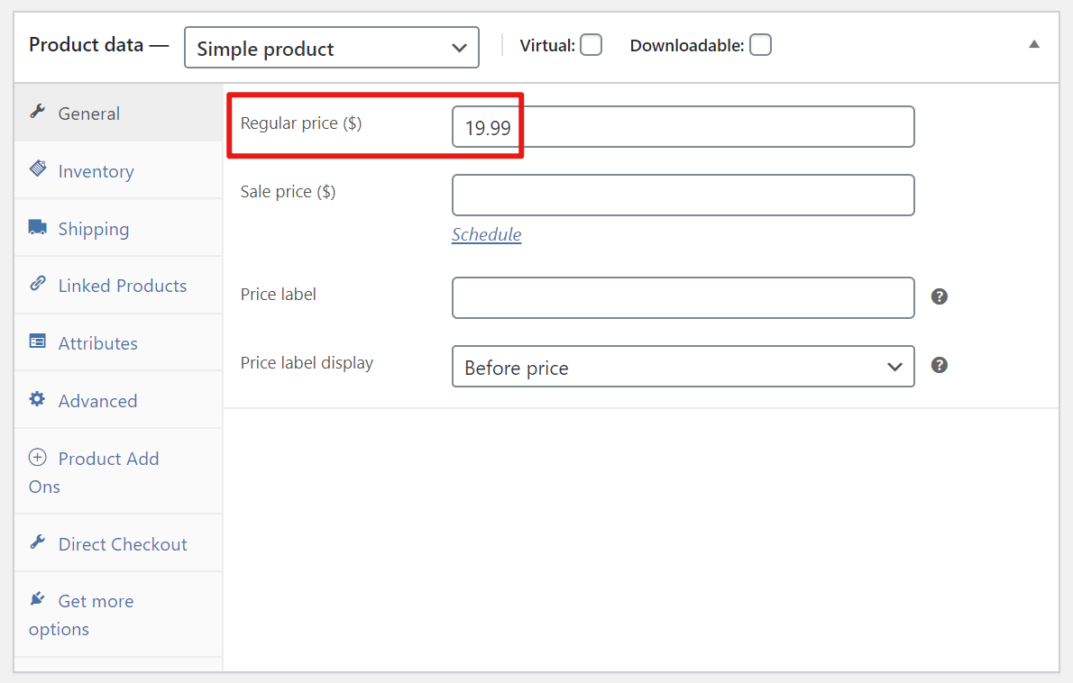Open the Advanced tab

coord(118,400)
